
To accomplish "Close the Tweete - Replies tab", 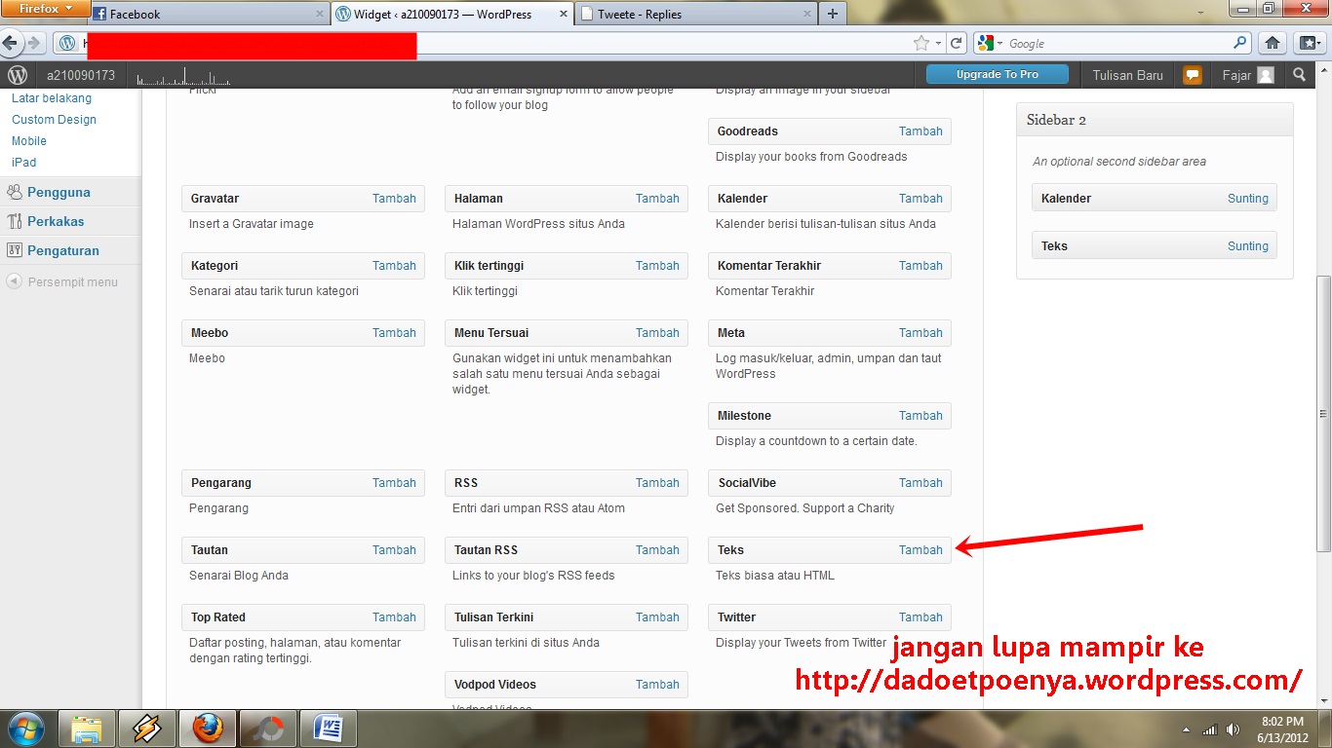I will 806,15.
